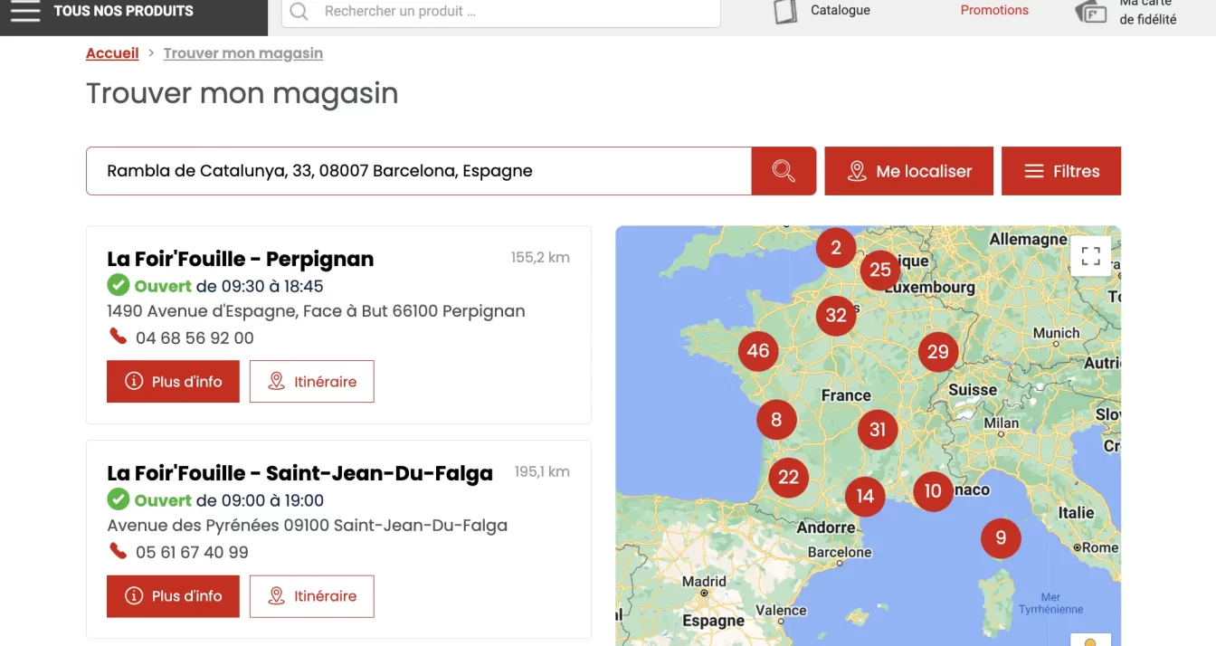Click the Trouver mon magasin page heading
1216x646 pixels.
(242, 93)
